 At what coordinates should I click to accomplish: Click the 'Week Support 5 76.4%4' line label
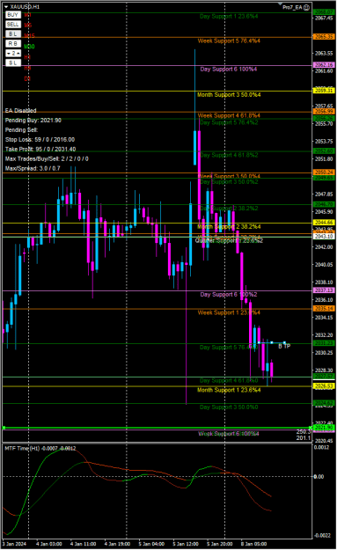(x=229, y=41)
